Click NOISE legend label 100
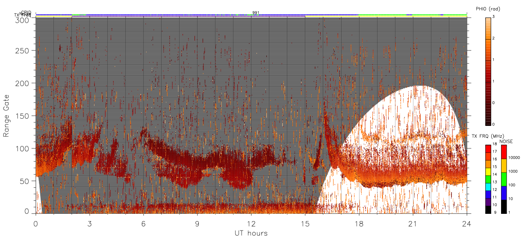The height and width of the screenshot is (242, 525). (512, 186)
